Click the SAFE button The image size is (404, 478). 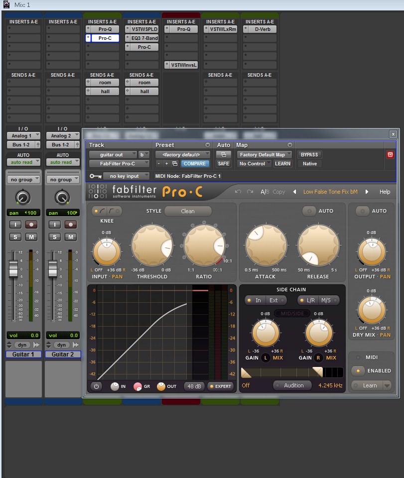[224, 164]
